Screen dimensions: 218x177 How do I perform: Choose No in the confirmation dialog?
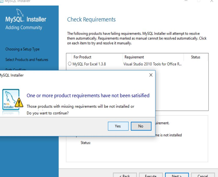click(x=141, y=126)
